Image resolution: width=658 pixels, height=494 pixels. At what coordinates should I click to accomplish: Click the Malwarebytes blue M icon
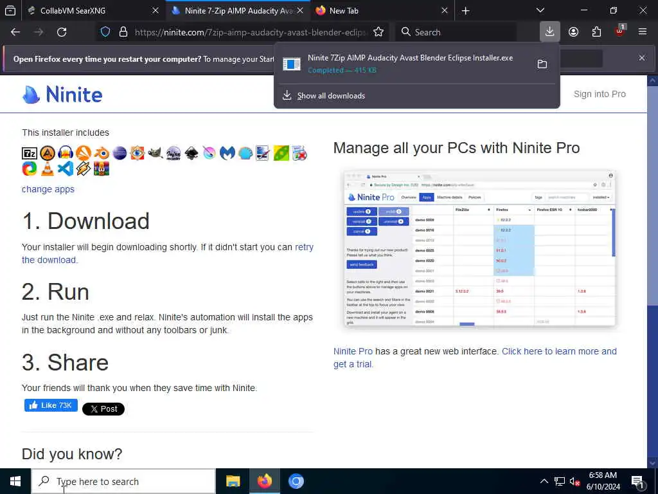227,153
